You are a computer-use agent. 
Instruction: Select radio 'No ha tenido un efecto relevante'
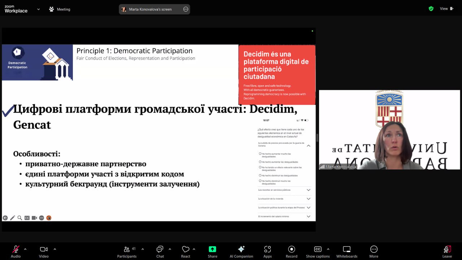pos(260,167)
